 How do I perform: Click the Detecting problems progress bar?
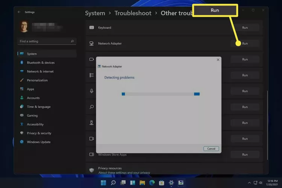(x=161, y=94)
